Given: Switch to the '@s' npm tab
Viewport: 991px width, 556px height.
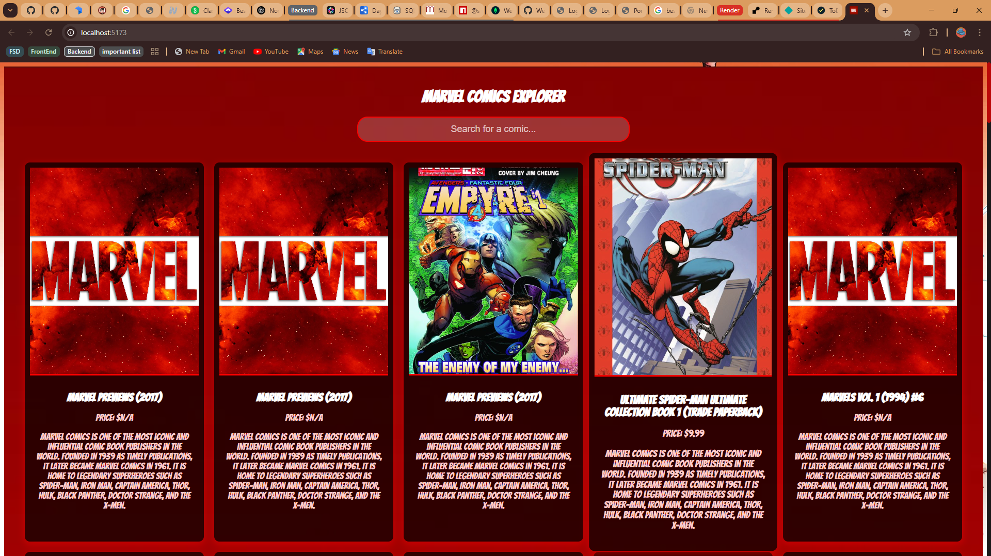Looking at the screenshot, I should point(469,10).
